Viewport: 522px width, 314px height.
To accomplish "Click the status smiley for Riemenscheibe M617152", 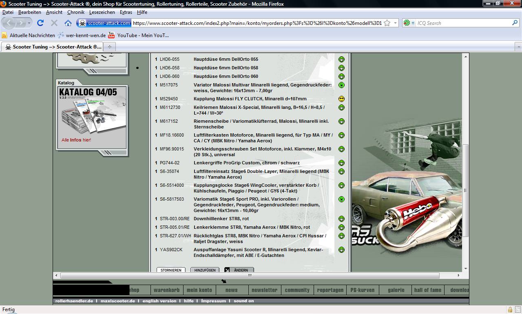I will click(x=341, y=121).
